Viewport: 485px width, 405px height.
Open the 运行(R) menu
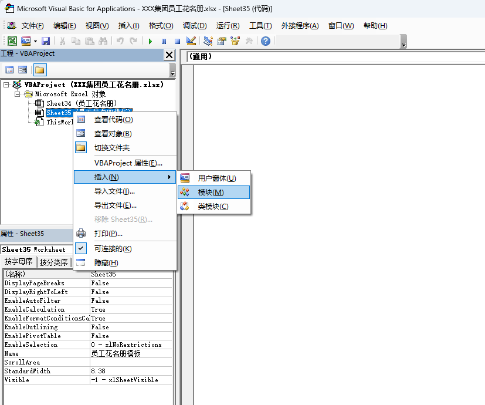click(228, 26)
